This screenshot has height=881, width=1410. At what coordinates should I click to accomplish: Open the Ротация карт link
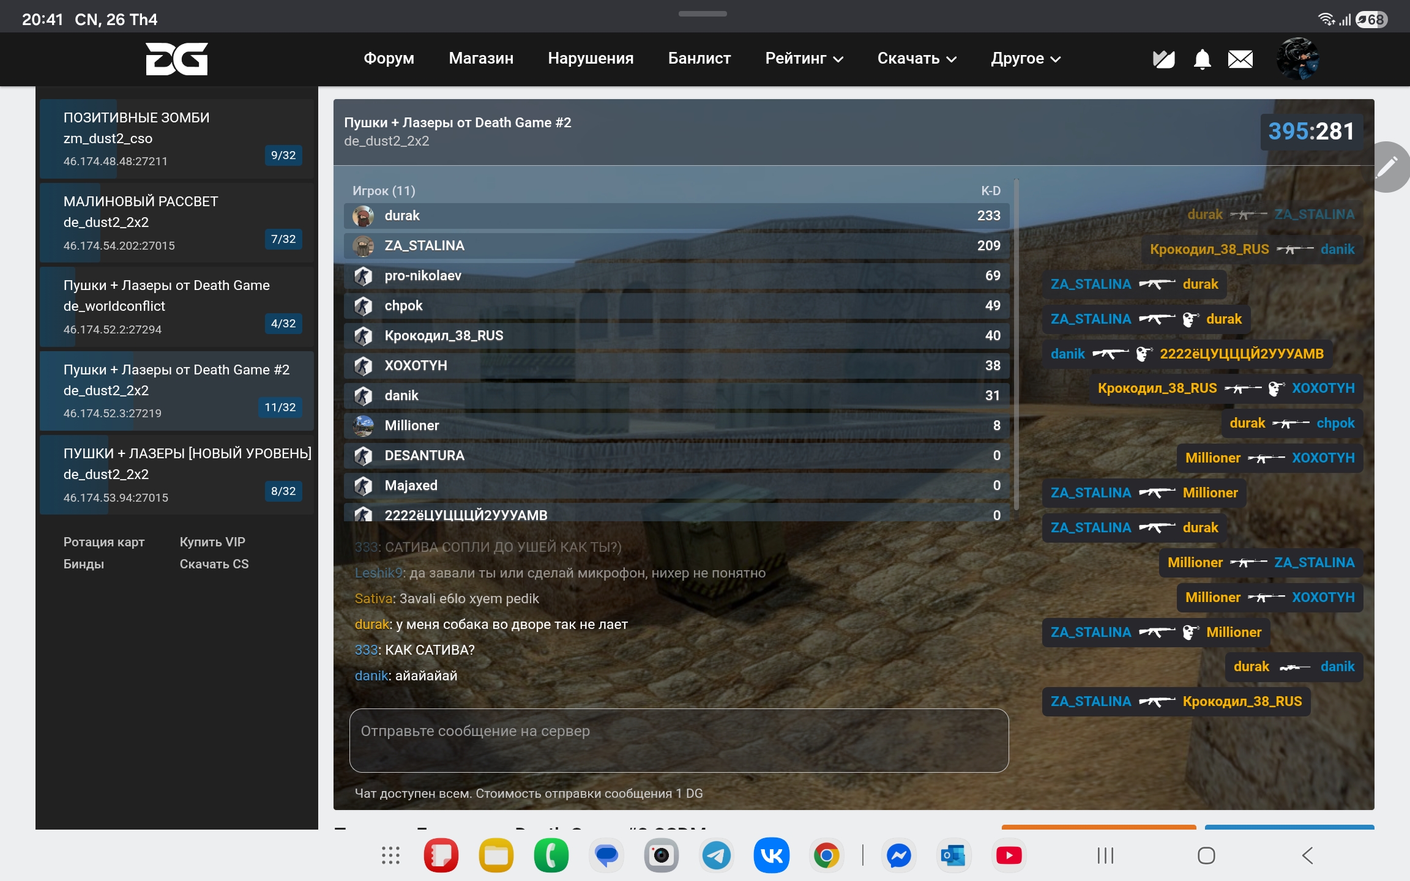coord(104,542)
